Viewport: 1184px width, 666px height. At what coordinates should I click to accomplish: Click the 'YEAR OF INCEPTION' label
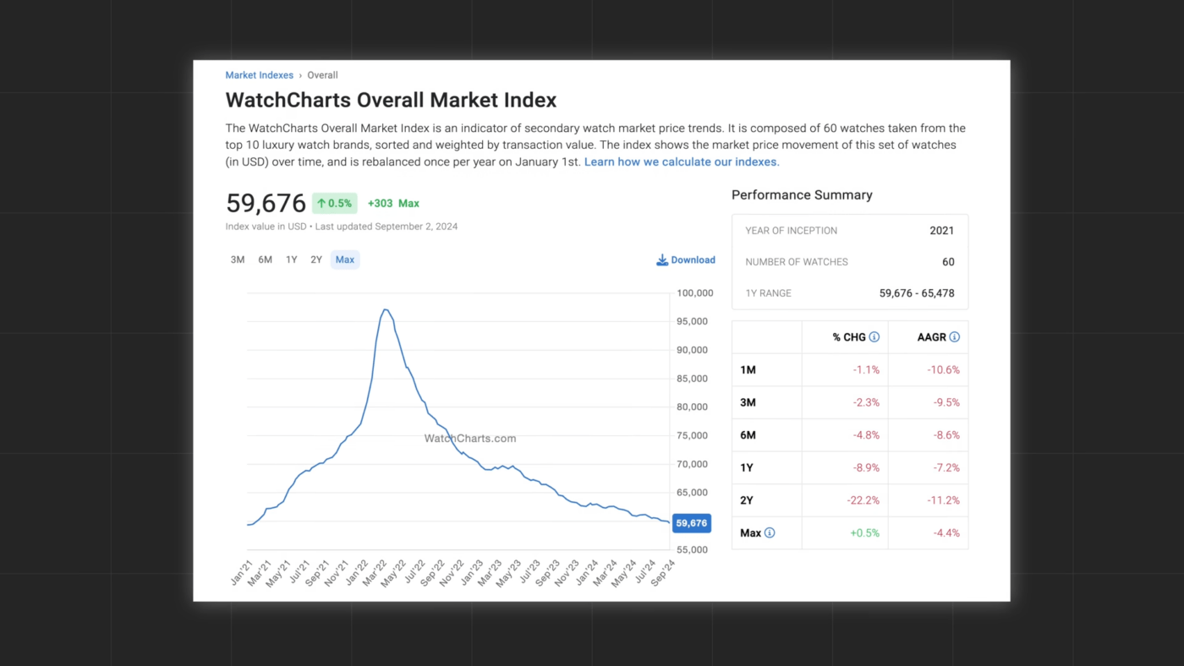(x=792, y=231)
